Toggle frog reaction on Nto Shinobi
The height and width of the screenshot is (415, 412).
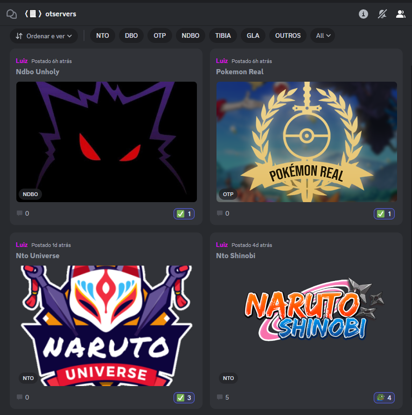point(384,398)
